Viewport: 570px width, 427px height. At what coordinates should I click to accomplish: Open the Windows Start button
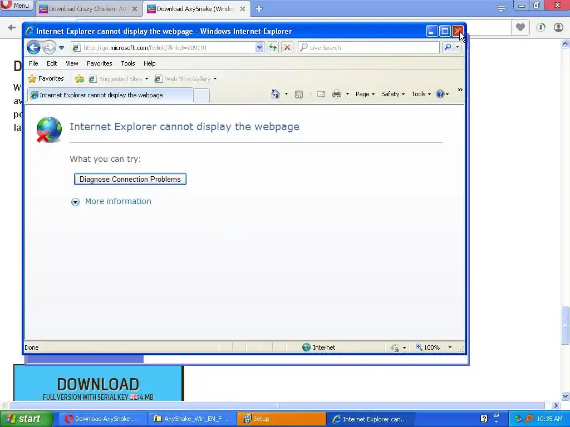pos(26,419)
